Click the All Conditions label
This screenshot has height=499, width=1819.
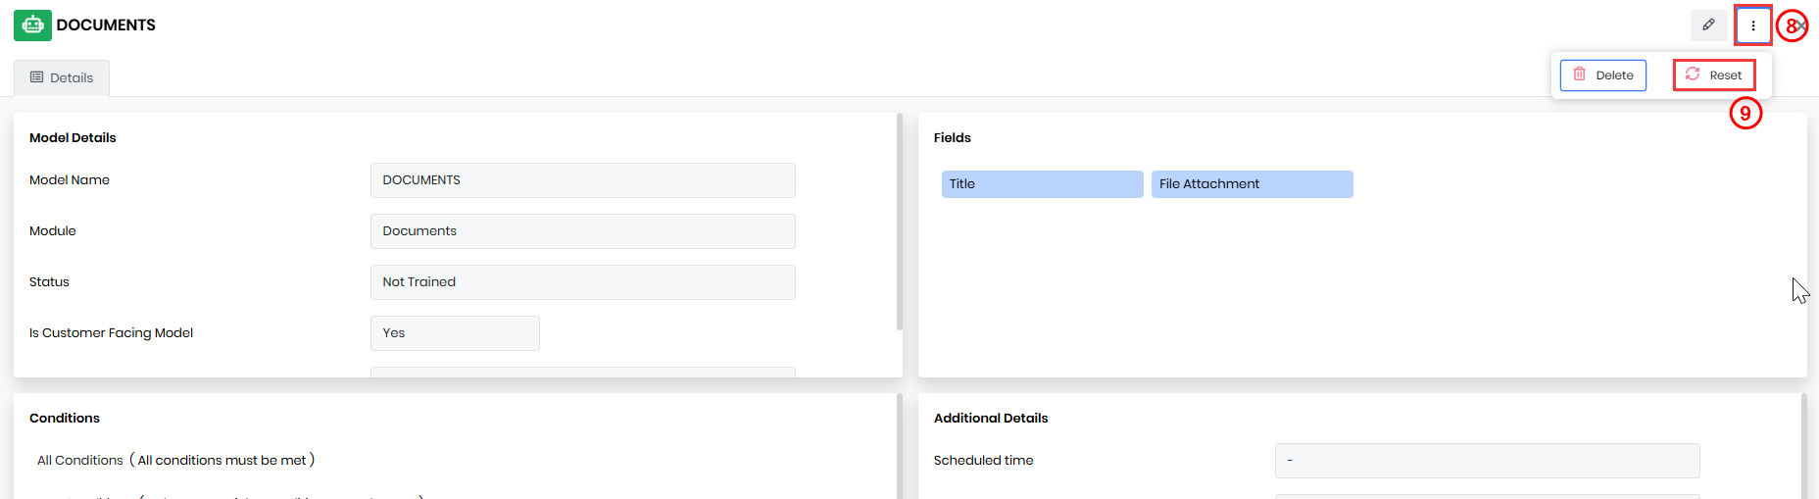(x=80, y=461)
